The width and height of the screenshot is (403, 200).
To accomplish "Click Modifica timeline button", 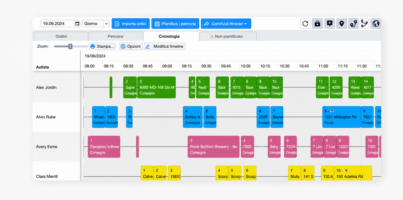I will 165,46.
